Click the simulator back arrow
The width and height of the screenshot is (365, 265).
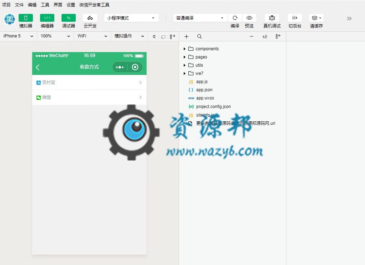pyautogui.click(x=38, y=67)
